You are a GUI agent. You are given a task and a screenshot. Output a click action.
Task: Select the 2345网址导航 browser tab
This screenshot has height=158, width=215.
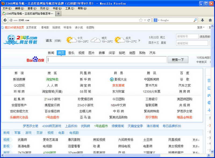tap(28, 13)
